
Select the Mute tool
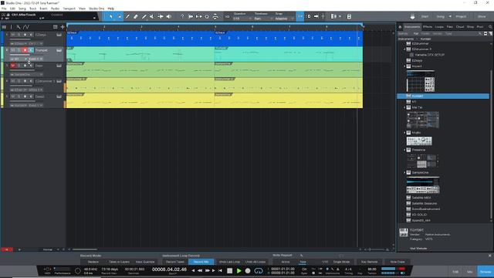tap(152, 16)
